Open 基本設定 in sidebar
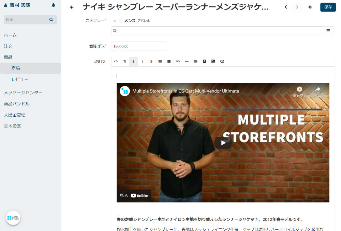Viewport: 341px width, 231px height. point(12,126)
